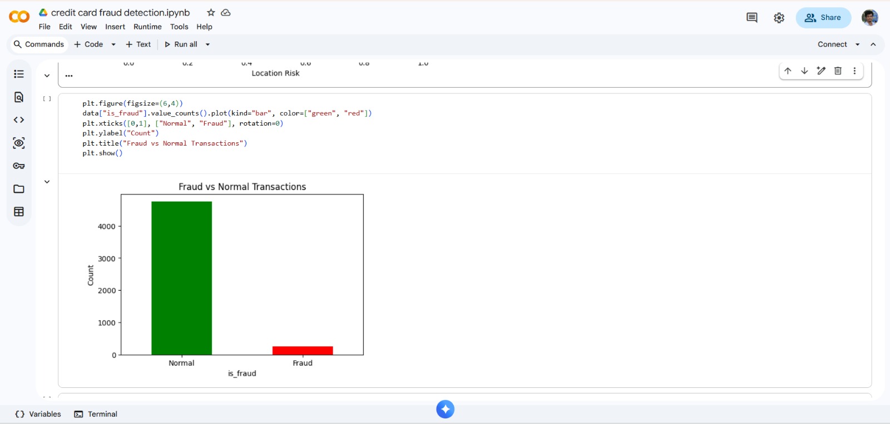
Task: Open the find and replace panel
Action: pos(19,97)
